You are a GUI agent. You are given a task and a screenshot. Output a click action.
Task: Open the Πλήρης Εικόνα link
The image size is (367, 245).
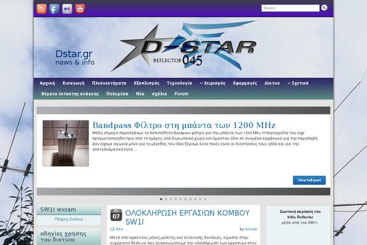coord(69,219)
